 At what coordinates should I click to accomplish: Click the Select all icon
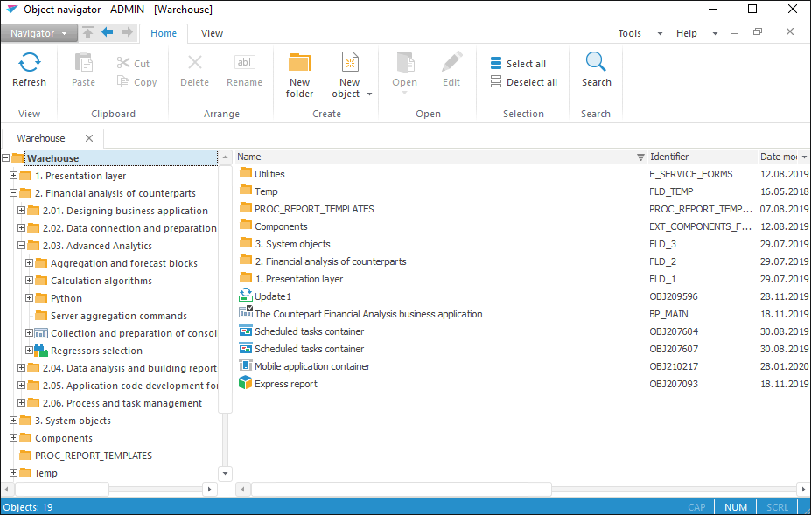tap(496, 64)
